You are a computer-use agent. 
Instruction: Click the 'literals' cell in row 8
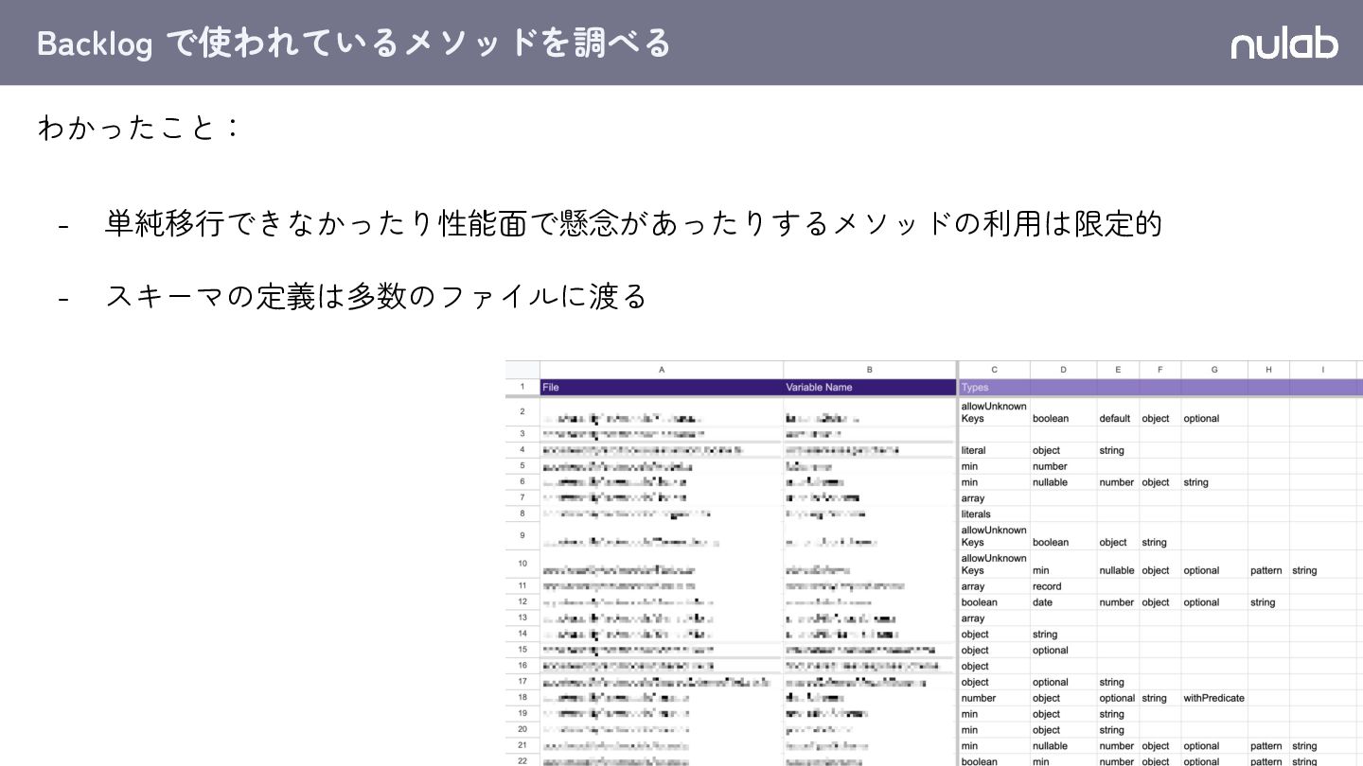[x=994, y=514]
